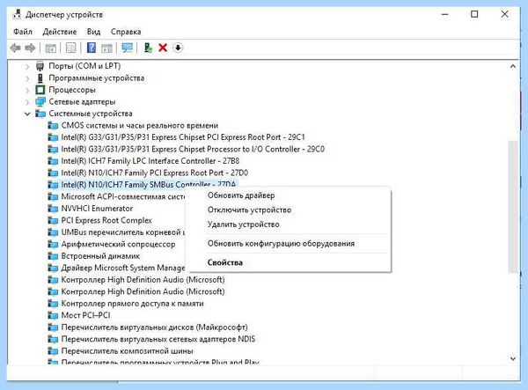Image resolution: width=528 pixels, height=390 pixels.
Task: Select Перечислитель виртуальных дисков (Майкрософт)
Action: [x=154, y=327]
